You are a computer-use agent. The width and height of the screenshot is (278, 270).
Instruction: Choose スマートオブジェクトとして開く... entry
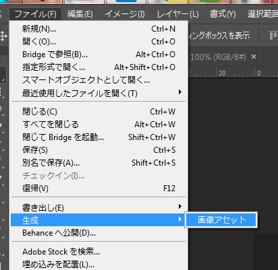(99, 80)
